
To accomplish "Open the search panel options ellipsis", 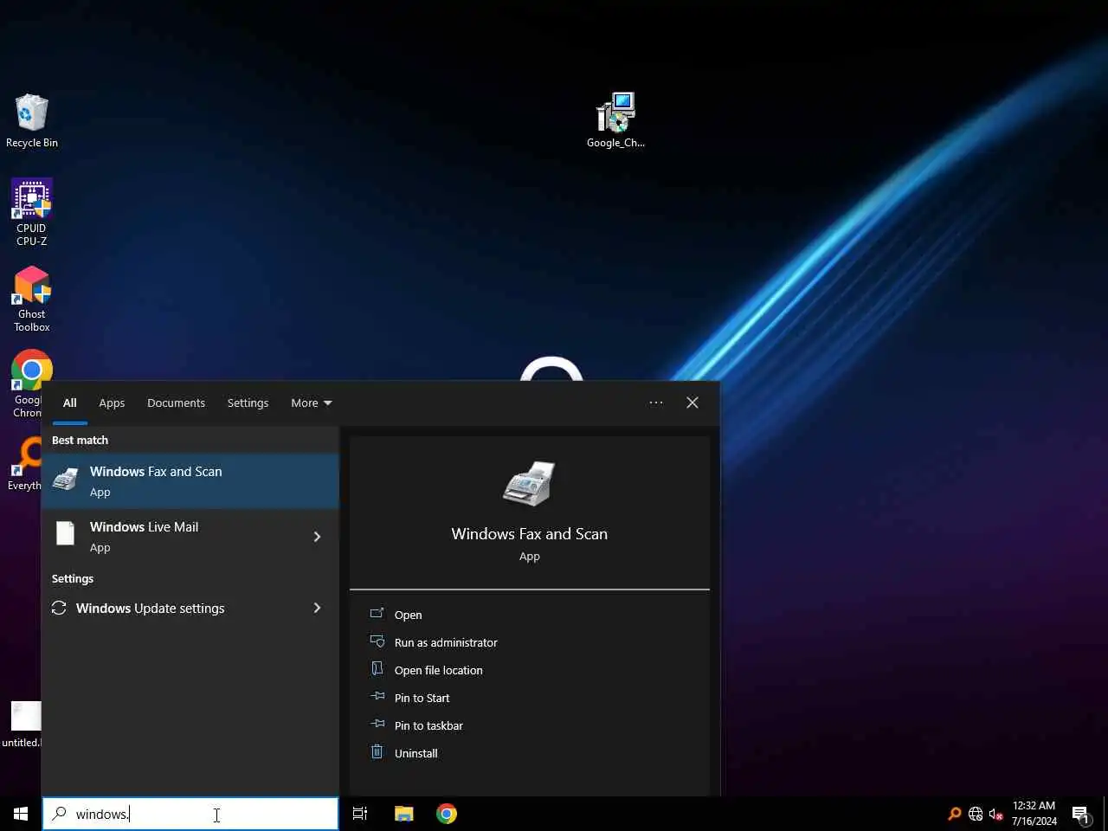I will tap(656, 403).
